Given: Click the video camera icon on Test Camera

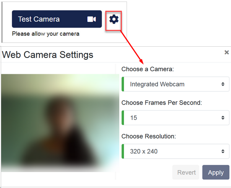Looking at the screenshot, I should pos(91,19).
